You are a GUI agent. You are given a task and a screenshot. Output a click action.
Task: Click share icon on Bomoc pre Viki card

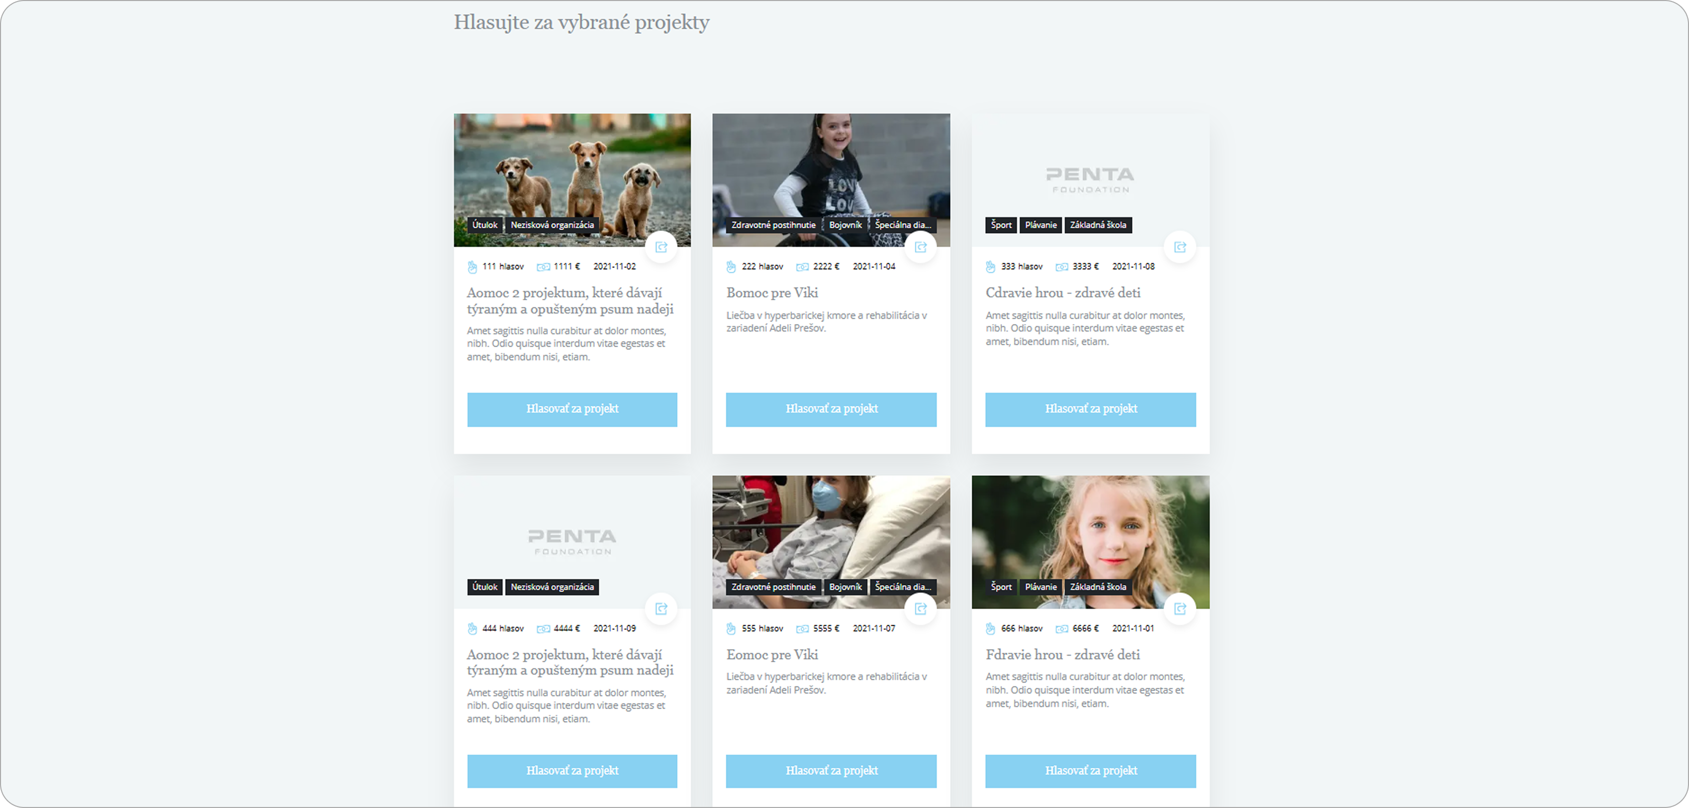pyautogui.click(x=920, y=247)
